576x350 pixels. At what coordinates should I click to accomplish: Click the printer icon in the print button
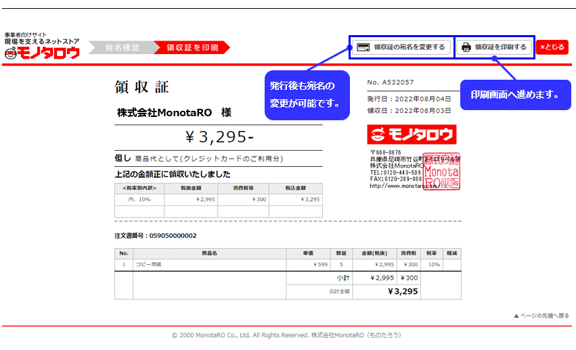[x=466, y=47]
